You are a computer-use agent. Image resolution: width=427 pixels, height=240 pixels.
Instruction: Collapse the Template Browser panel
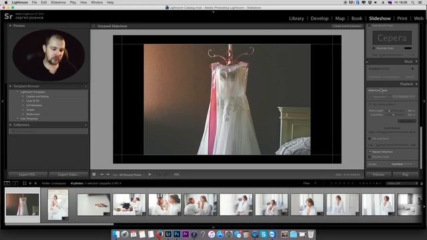pos(11,86)
